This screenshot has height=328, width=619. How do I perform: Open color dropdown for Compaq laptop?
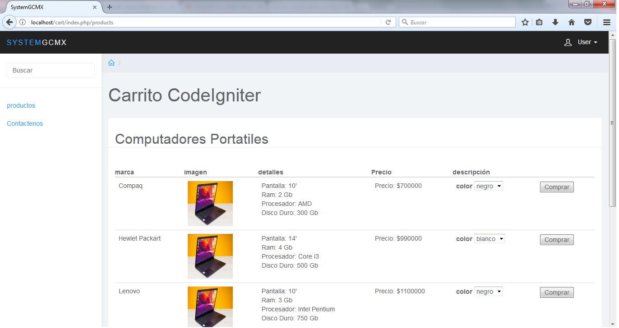coord(488,186)
